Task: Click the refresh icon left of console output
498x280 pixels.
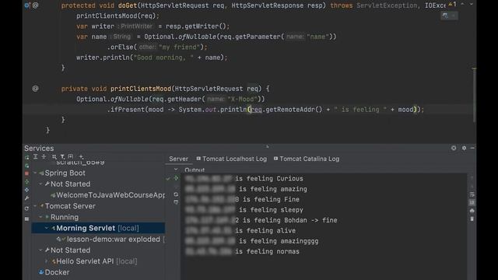Action: point(176,194)
